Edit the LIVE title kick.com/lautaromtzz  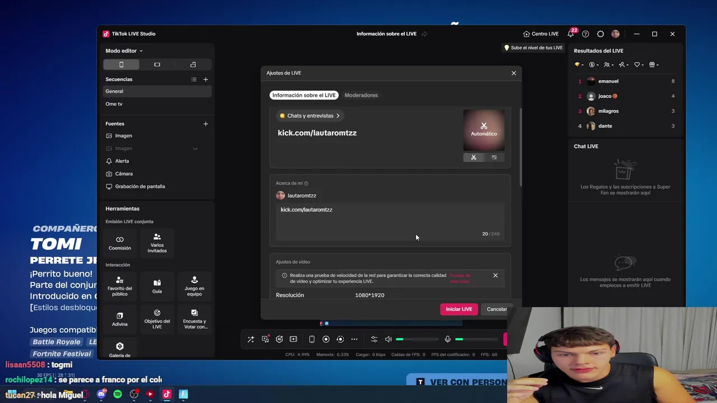click(x=317, y=133)
